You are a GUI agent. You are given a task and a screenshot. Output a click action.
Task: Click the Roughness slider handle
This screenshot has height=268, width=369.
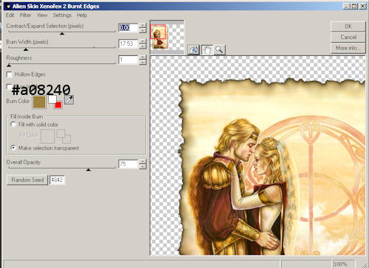pyautogui.click(x=9, y=66)
